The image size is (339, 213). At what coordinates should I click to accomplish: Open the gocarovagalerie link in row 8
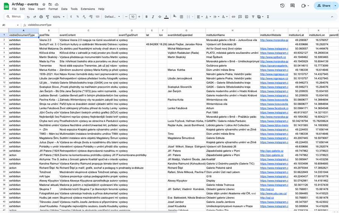[x=274, y=66]
